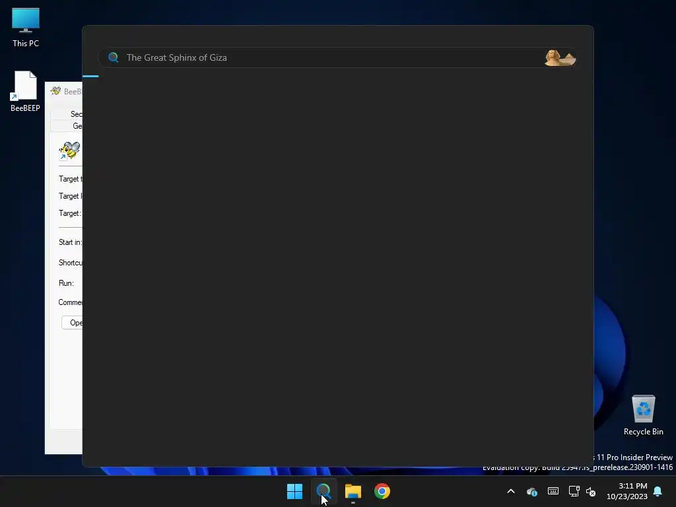Viewport: 676px width, 507px height.
Task: Open the touch keyboard tray icon
Action: coord(553,491)
